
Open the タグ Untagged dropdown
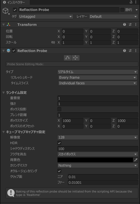46,17
